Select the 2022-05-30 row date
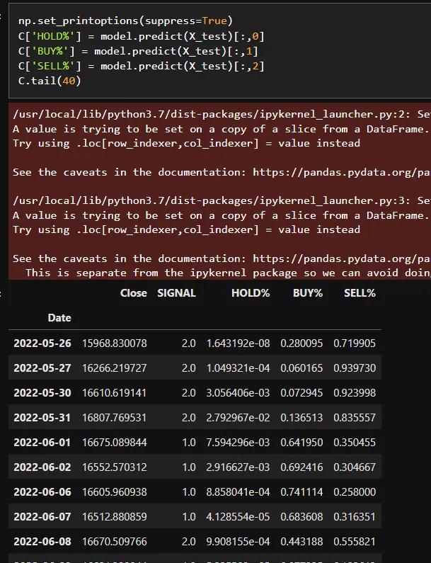431x563 pixels. pyautogui.click(x=42, y=393)
